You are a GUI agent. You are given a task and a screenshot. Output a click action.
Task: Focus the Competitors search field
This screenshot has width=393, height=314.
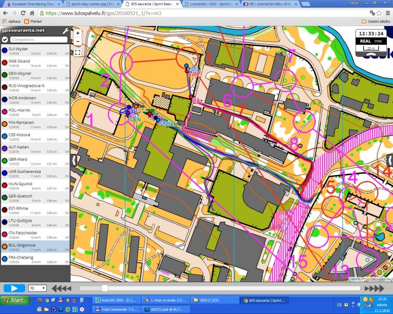pos(39,40)
